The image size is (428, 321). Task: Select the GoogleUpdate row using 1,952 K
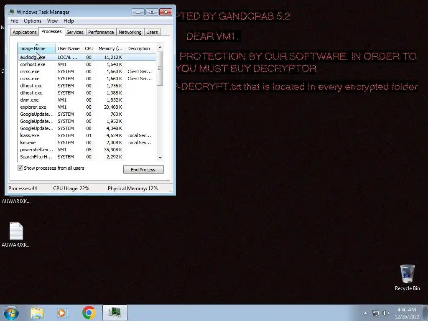[87, 121]
